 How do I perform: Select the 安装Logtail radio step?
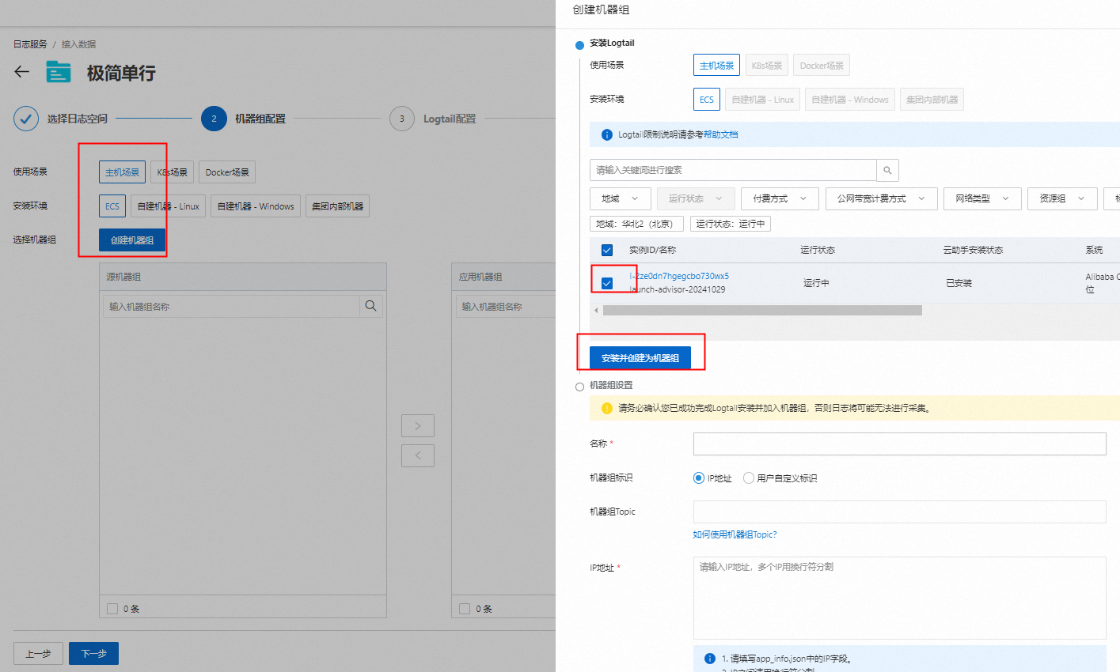point(579,45)
